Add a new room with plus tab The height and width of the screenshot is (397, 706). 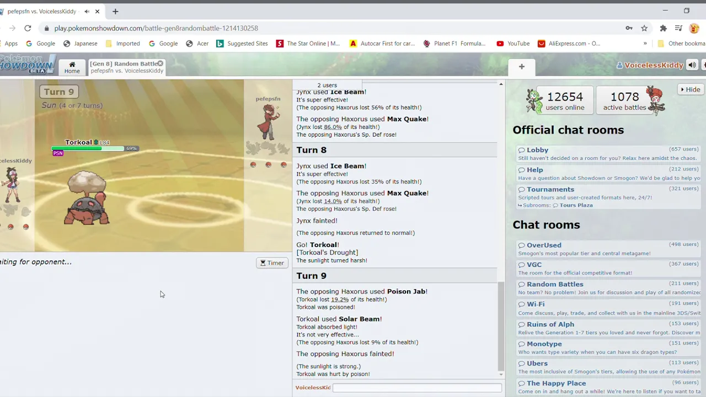(x=521, y=67)
